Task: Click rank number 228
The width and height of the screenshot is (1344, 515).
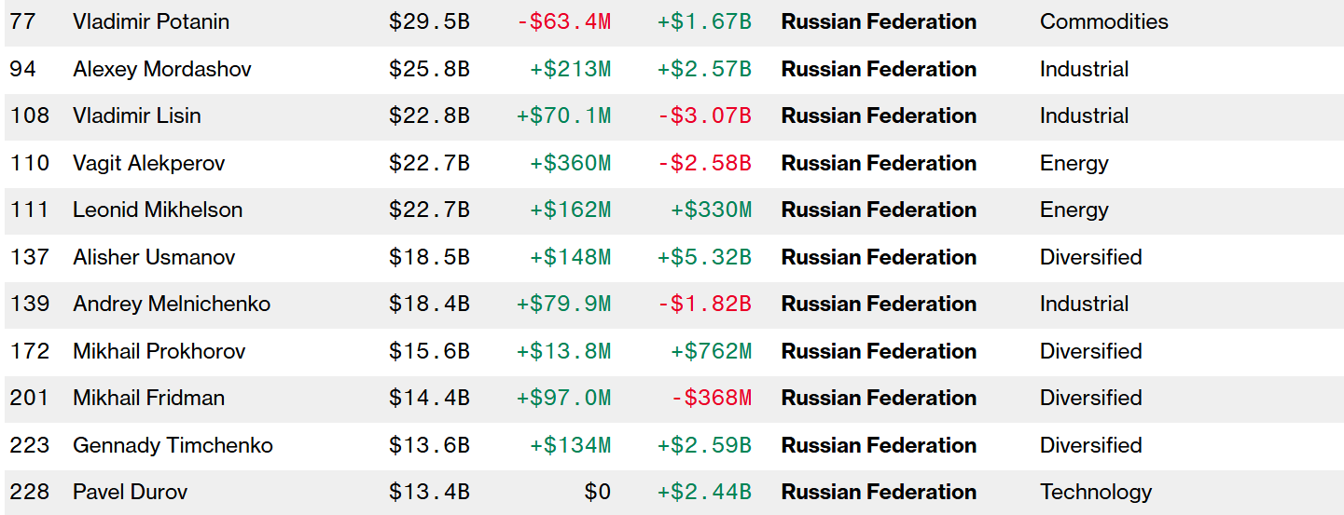Action: [30, 492]
